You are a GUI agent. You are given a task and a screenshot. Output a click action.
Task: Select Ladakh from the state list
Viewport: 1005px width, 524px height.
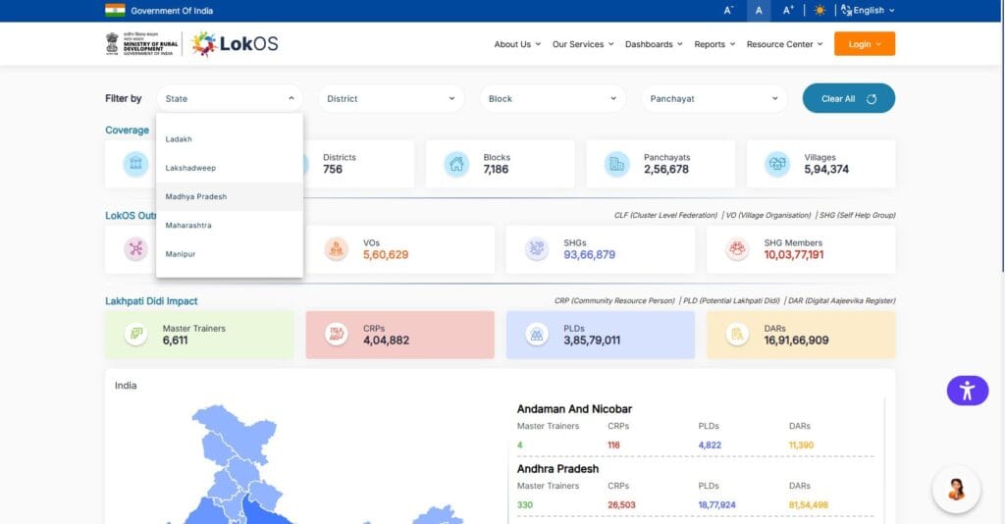[x=230, y=139]
